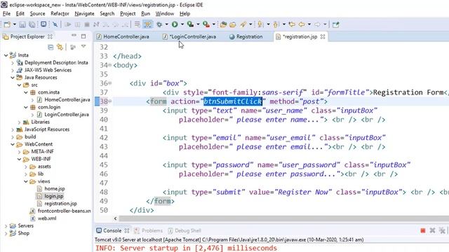The height and width of the screenshot is (252, 449).
Task: Open the New wizard dropdown arrow
Action: coord(14,24)
